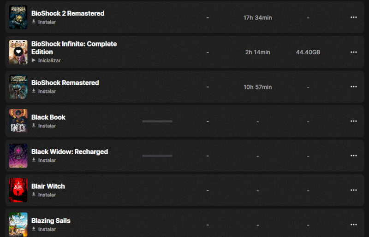Install Black Widow: Recharged
Viewport: 369px width, 237px height.
point(44,160)
